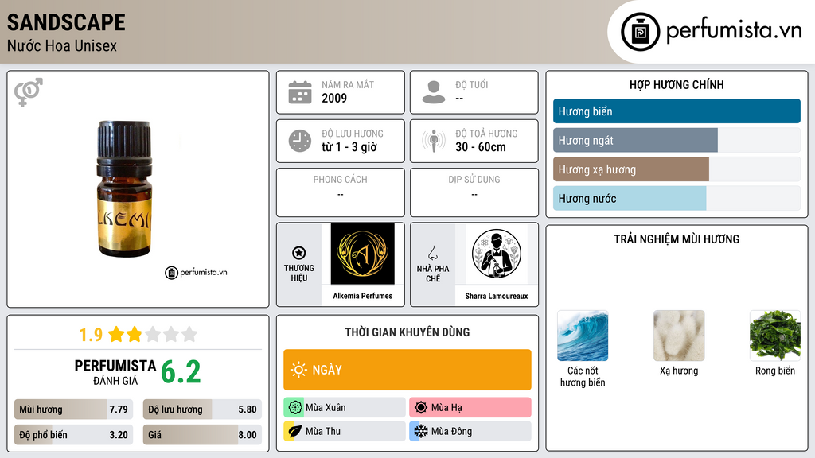Select the ocean wave note image

point(583,336)
